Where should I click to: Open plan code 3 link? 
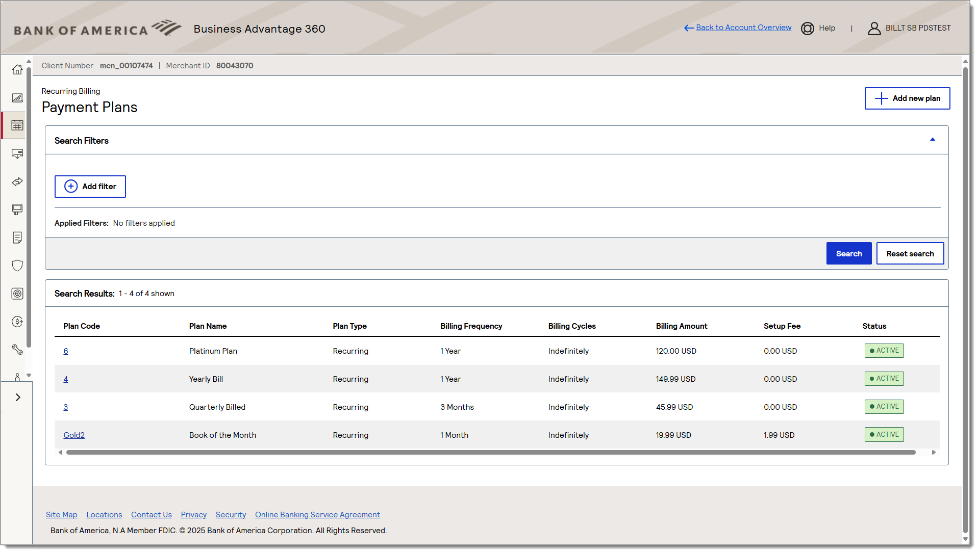coord(66,407)
